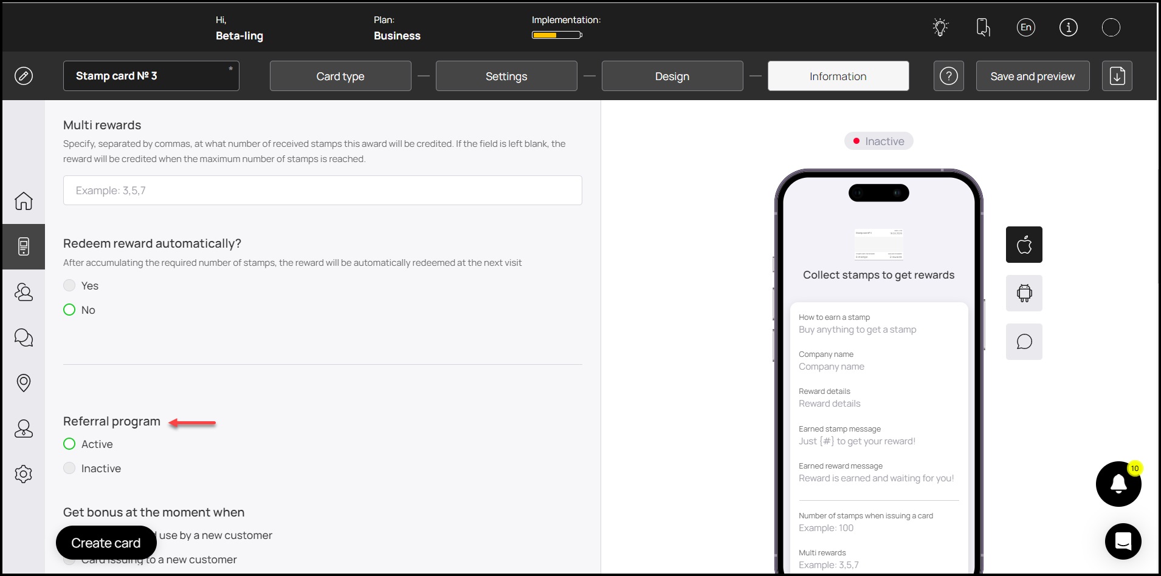Click the 'Referral program' heading
The width and height of the screenshot is (1161, 576).
pyautogui.click(x=112, y=421)
